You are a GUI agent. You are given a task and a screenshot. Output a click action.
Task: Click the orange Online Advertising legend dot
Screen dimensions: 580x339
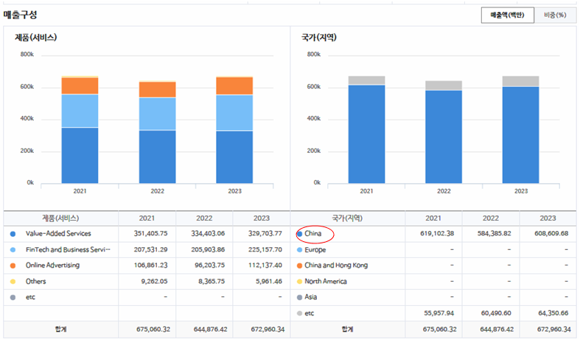(13, 265)
